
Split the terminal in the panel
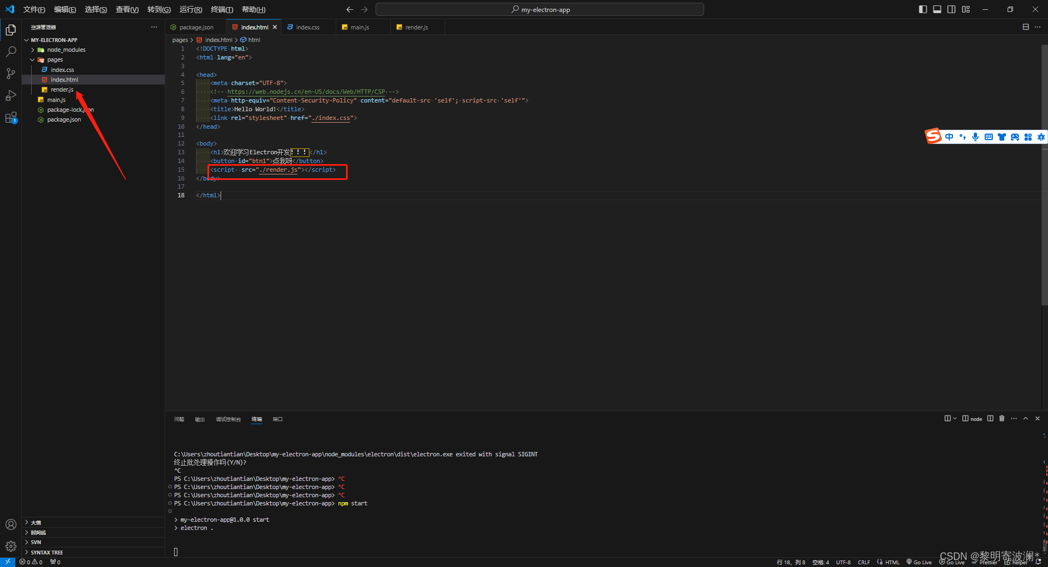click(990, 419)
